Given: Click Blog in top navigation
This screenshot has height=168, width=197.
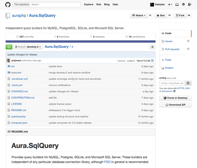Looking at the screenshot, I should pyautogui.click(x=107, y=5).
